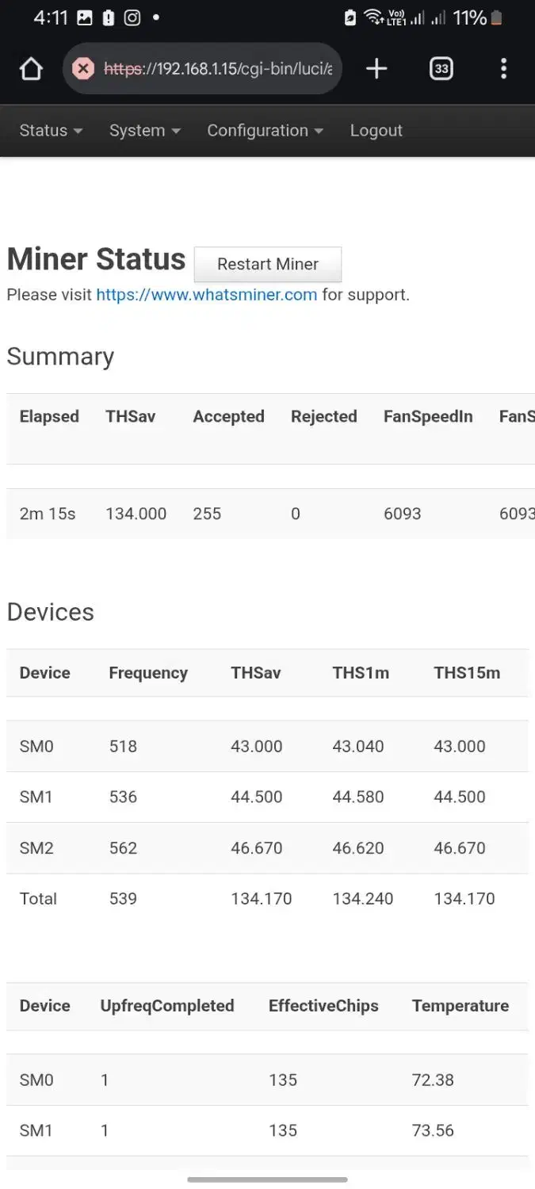Viewport: 535px width, 1189px height.
Task: Expand the Status dropdown menu
Action: click(51, 131)
